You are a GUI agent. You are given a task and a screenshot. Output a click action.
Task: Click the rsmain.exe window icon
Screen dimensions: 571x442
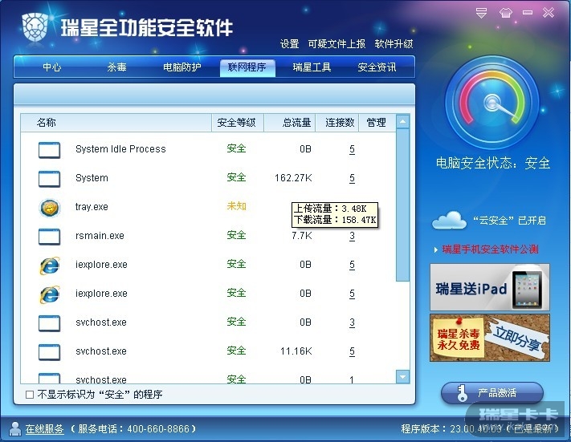point(50,237)
